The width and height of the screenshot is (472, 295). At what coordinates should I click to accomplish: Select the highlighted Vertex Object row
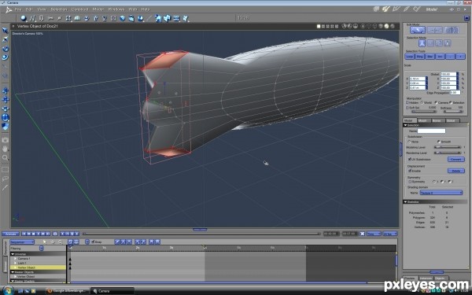click(x=38, y=267)
